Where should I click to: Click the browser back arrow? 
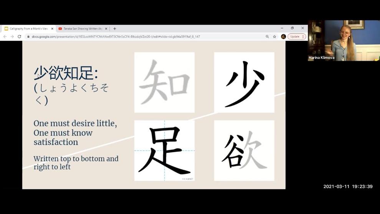5,36
